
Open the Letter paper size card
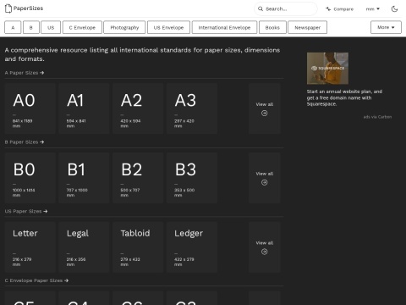coord(30,247)
